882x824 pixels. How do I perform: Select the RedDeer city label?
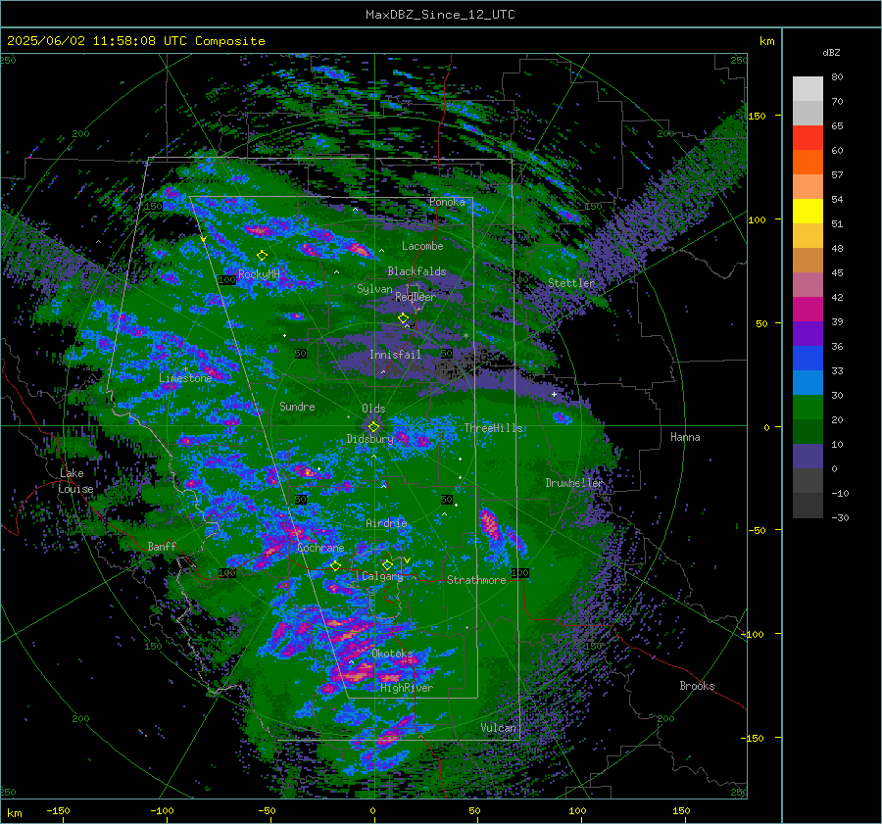coord(416,297)
